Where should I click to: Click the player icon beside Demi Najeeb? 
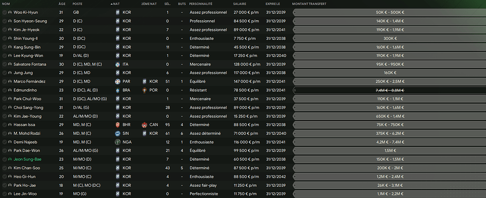(10, 142)
